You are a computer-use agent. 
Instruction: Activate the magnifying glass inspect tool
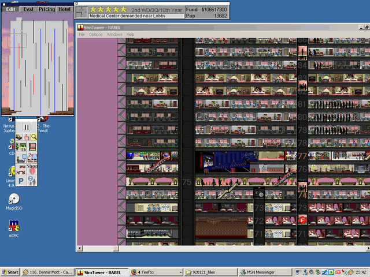click(34, 137)
